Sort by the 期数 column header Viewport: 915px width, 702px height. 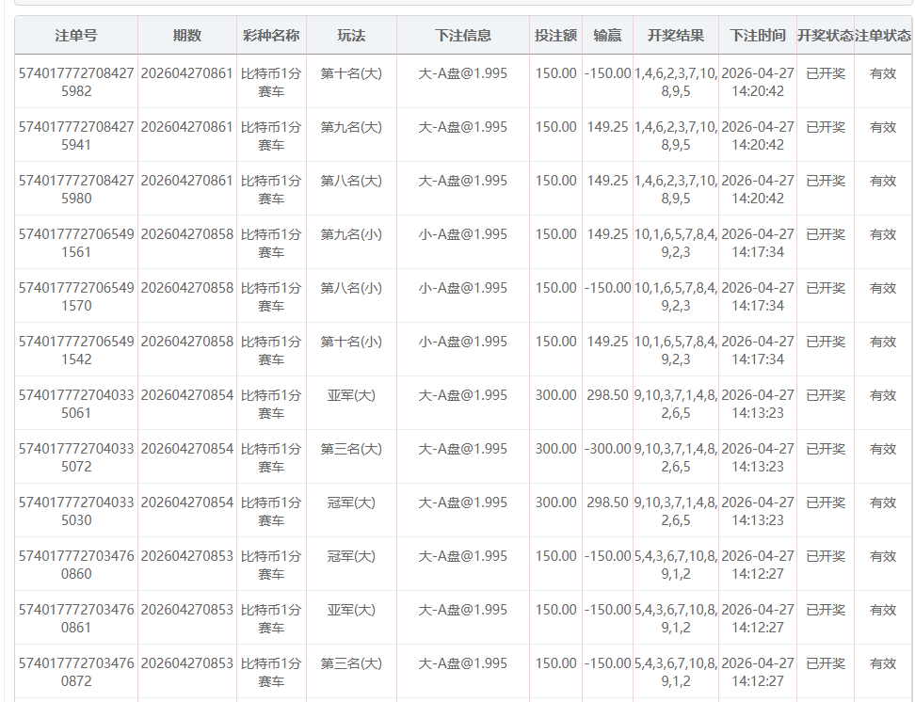186,36
